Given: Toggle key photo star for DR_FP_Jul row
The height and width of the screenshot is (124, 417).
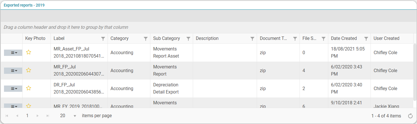Looking at the screenshot, I should coord(29,88).
